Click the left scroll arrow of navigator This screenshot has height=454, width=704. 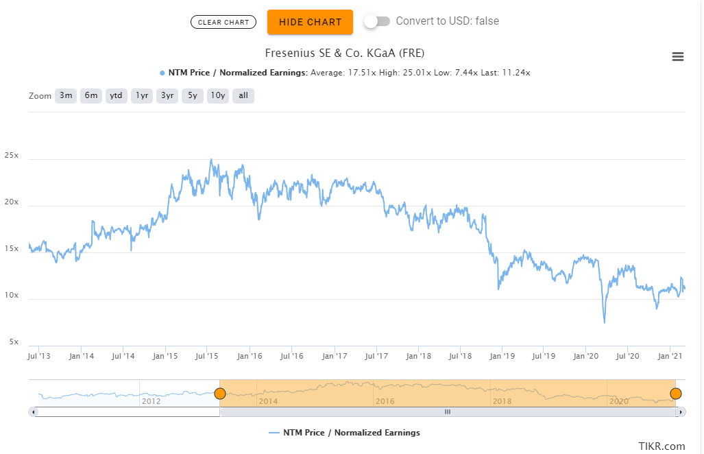point(33,411)
